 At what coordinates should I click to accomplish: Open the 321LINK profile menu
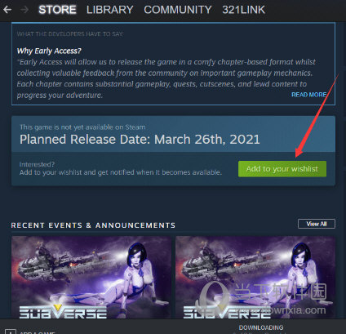243,10
